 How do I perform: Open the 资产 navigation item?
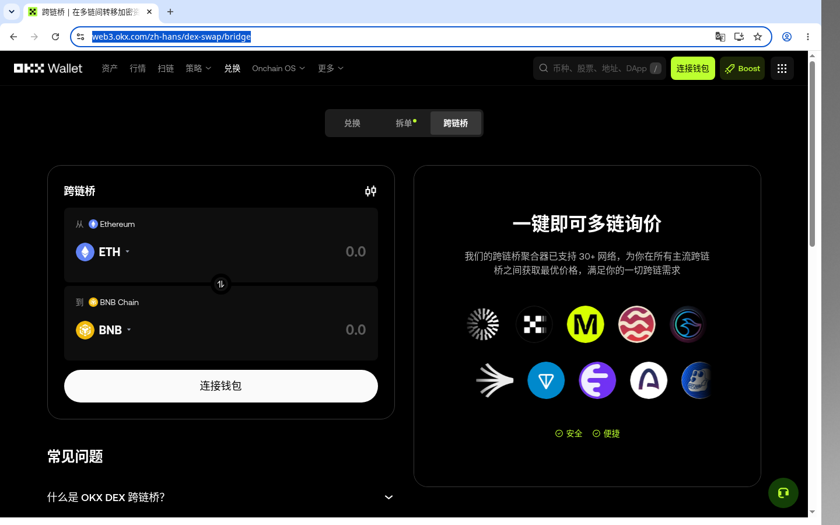click(x=110, y=68)
